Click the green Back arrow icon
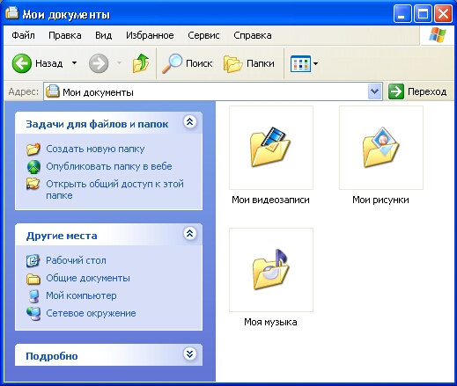 tap(21, 63)
